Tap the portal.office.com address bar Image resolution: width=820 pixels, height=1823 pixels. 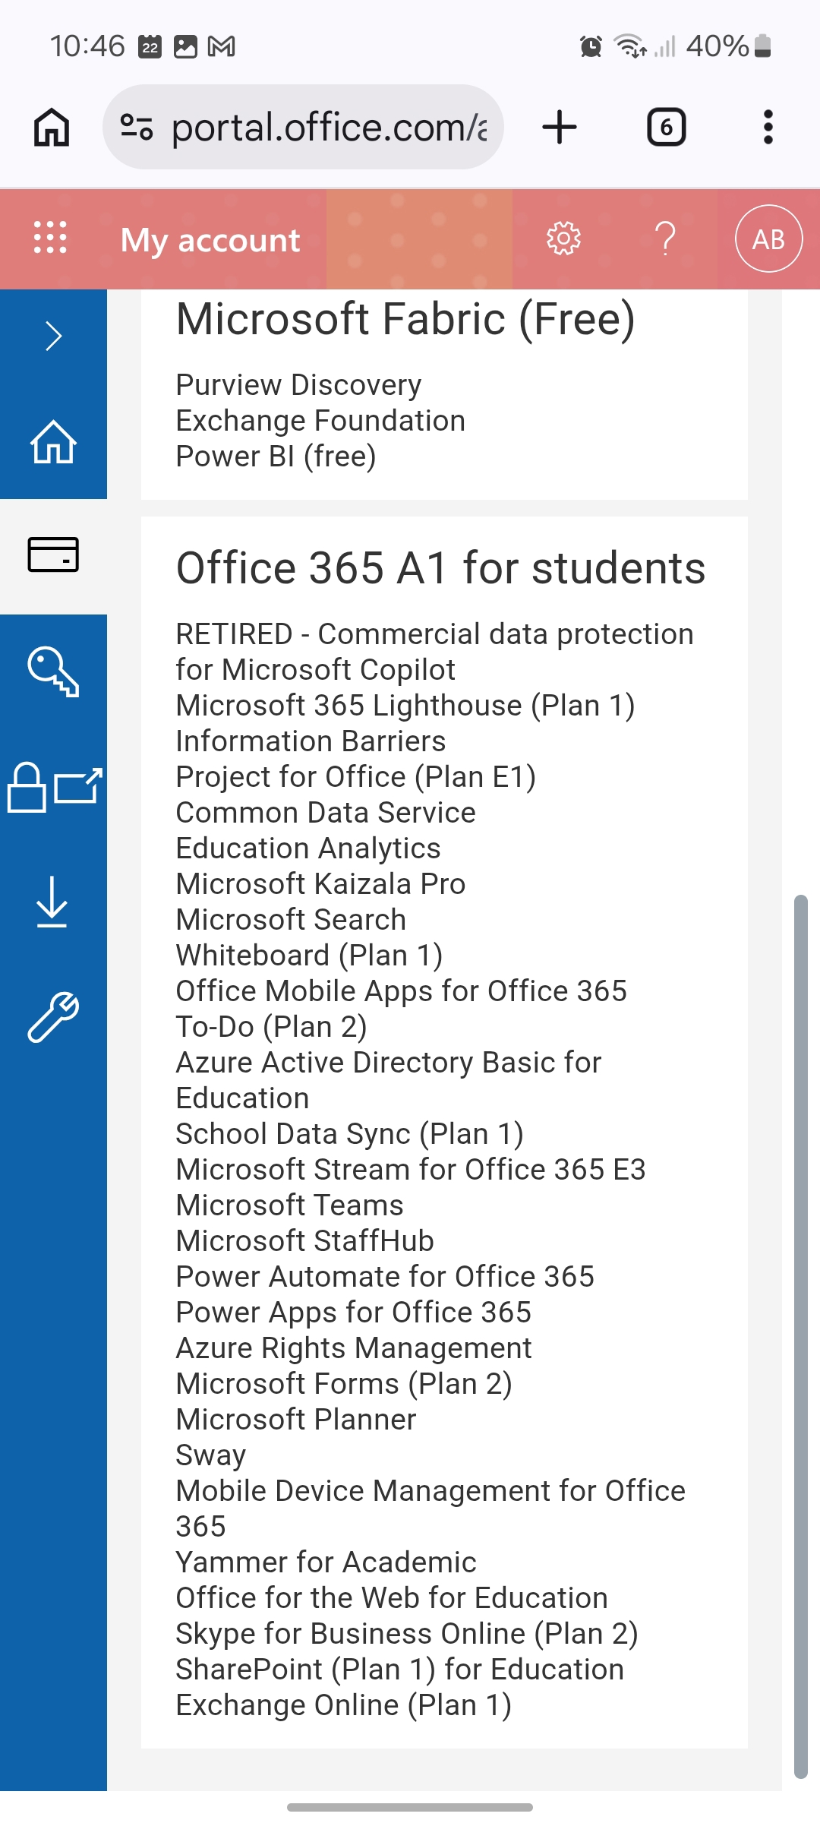click(x=303, y=127)
